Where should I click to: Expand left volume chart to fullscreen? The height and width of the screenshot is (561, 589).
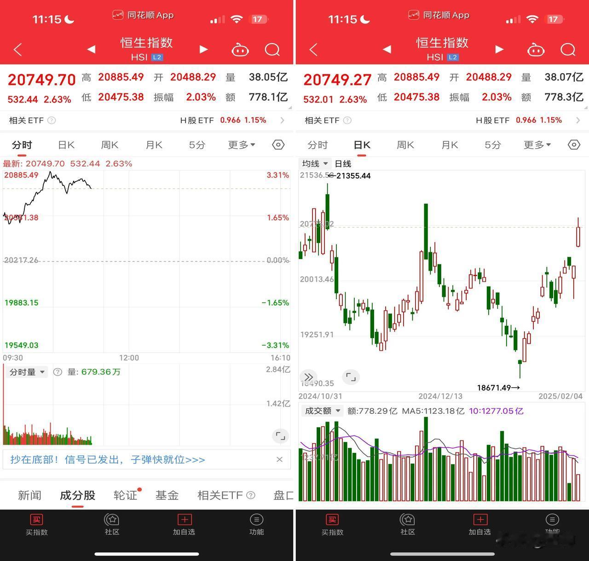[x=280, y=435]
